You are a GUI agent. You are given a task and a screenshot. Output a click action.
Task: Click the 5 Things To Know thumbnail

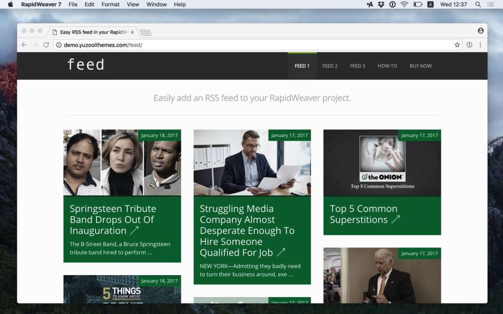click(x=122, y=289)
